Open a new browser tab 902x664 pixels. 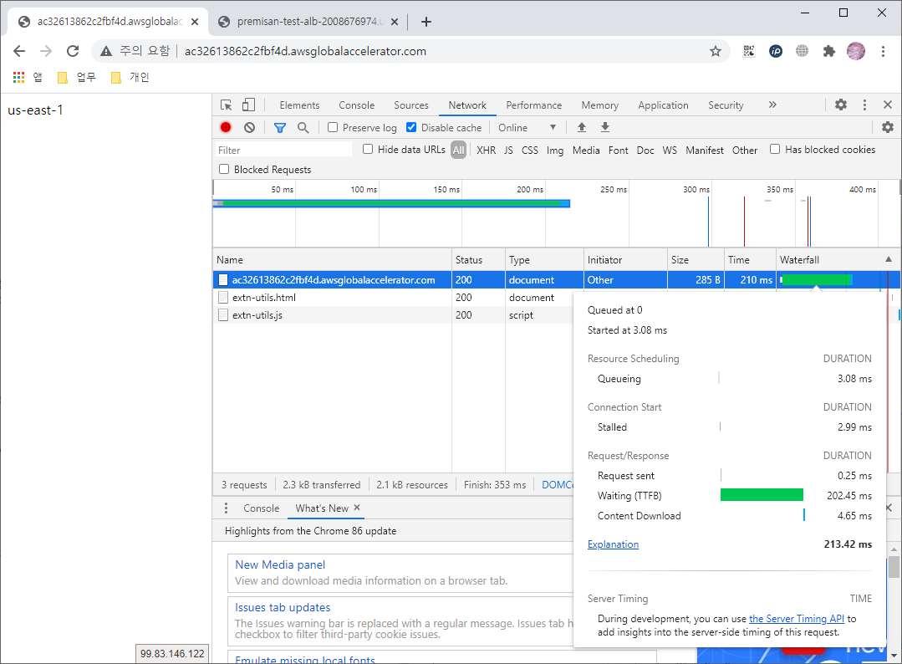[x=426, y=22]
